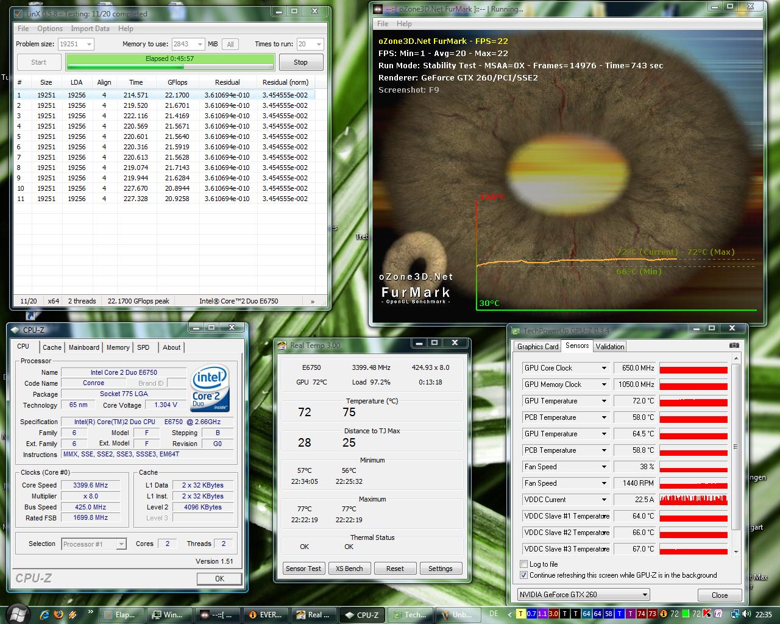
Task: Switch to CPU-Z Mainboard tab
Action: (84, 347)
